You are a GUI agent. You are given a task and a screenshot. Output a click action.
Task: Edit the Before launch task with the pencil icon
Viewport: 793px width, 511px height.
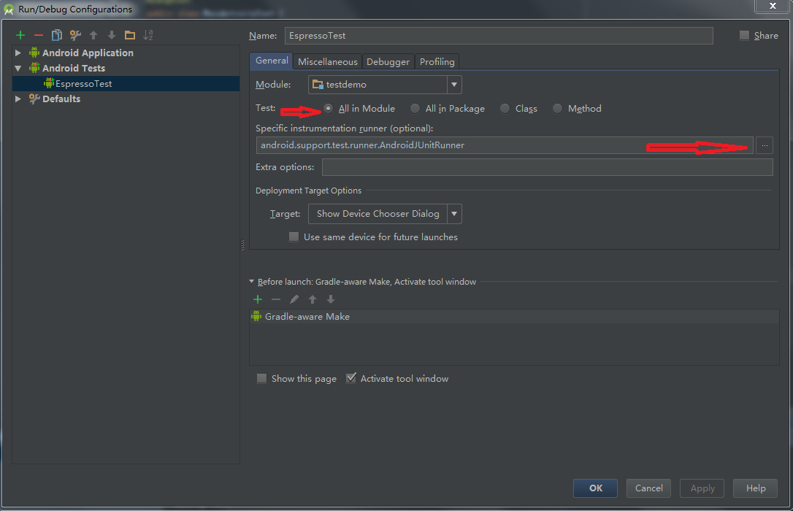pyautogui.click(x=294, y=299)
